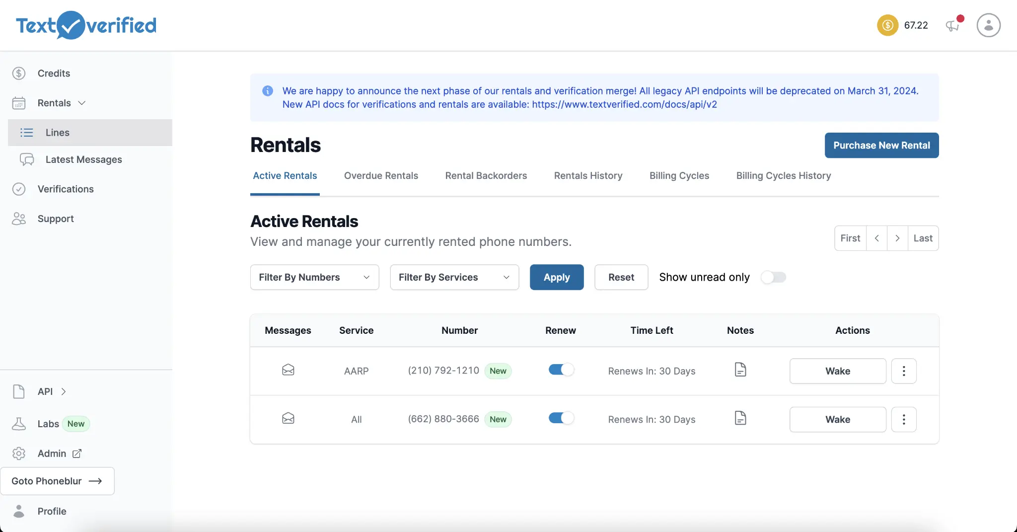The image size is (1017, 532).
Task: Switch to Active Rentals tab
Action: coord(285,176)
